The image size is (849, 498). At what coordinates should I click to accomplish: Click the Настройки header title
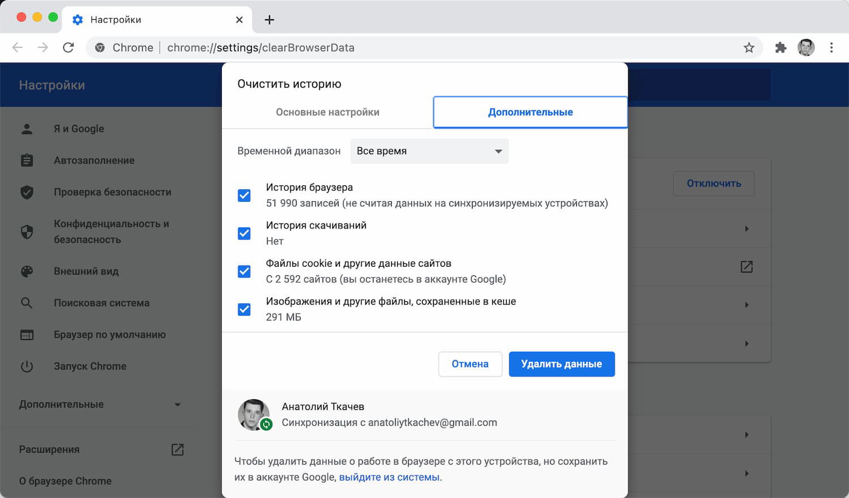[x=52, y=85]
